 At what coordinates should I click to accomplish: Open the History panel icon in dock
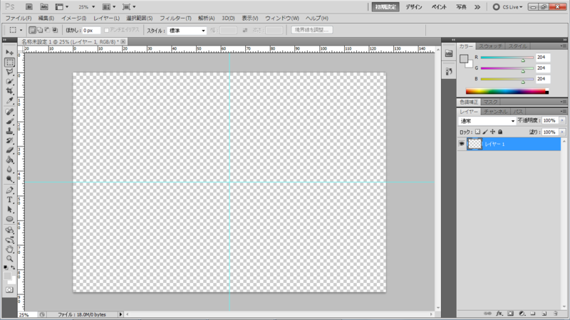click(x=449, y=72)
